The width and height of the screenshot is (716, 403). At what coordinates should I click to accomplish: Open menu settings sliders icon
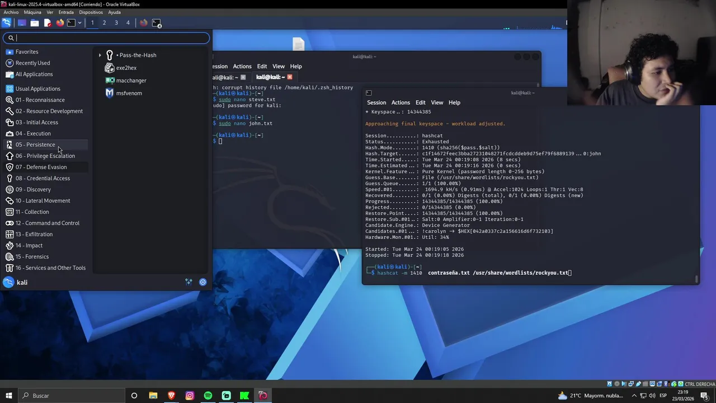pyautogui.click(x=189, y=282)
